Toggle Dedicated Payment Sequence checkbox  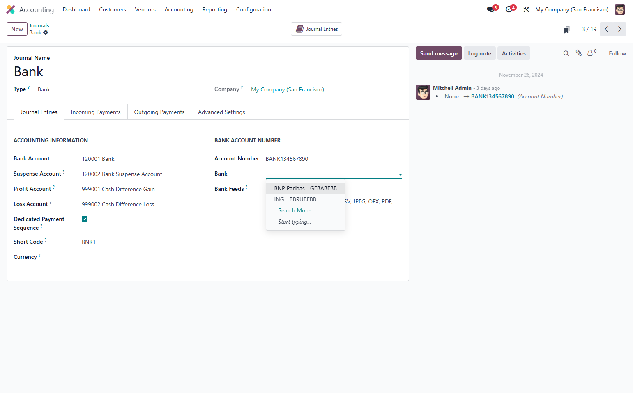[85, 219]
